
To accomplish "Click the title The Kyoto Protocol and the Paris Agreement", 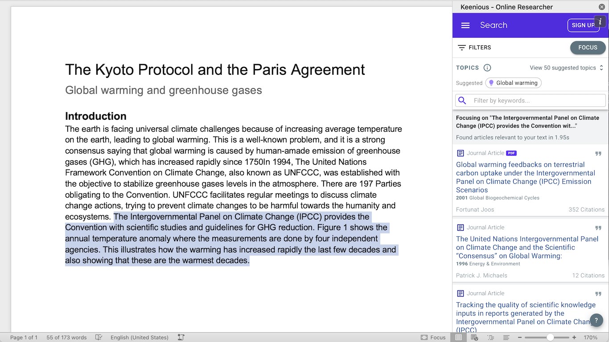I will 215,69.
